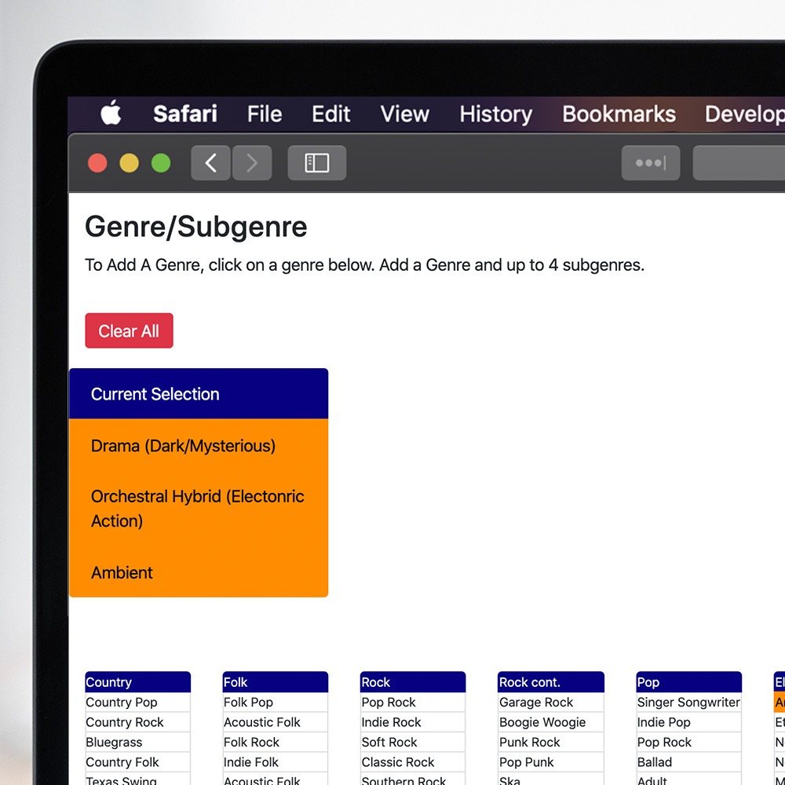785x785 pixels.
Task: Select the Rock genre header
Action: tap(413, 682)
